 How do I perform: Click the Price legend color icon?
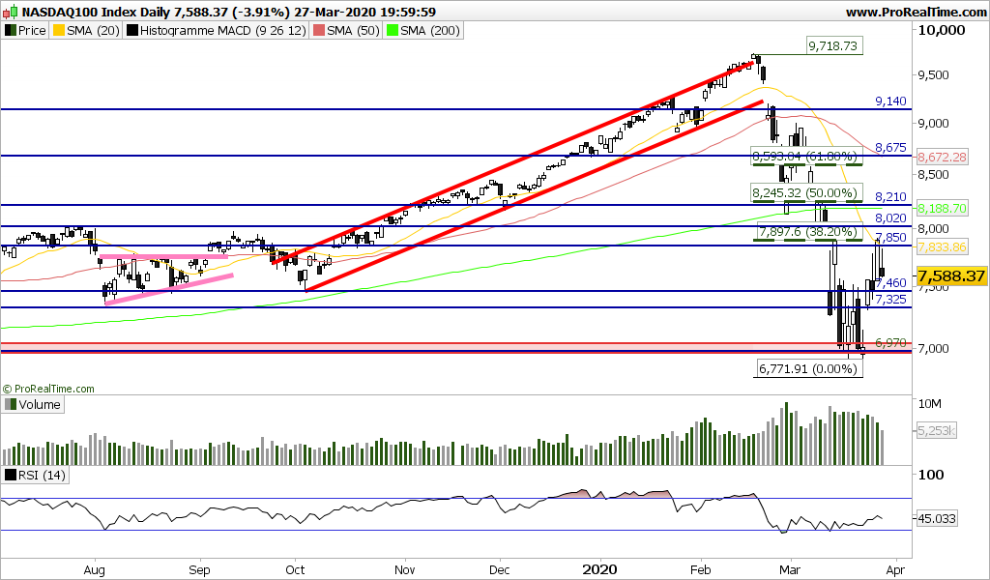coord(10,30)
